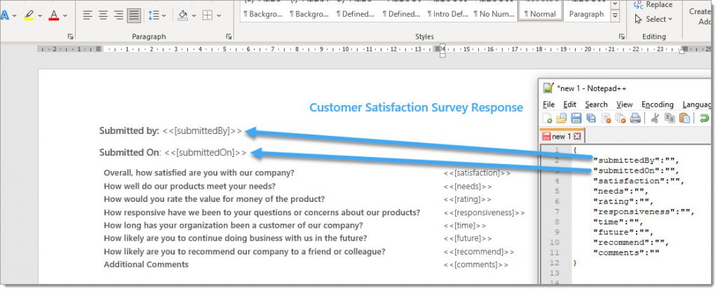Image resolution: width=718 pixels, height=291 pixels.
Task: Open the Select dropdown in Editing
Action: [659, 19]
